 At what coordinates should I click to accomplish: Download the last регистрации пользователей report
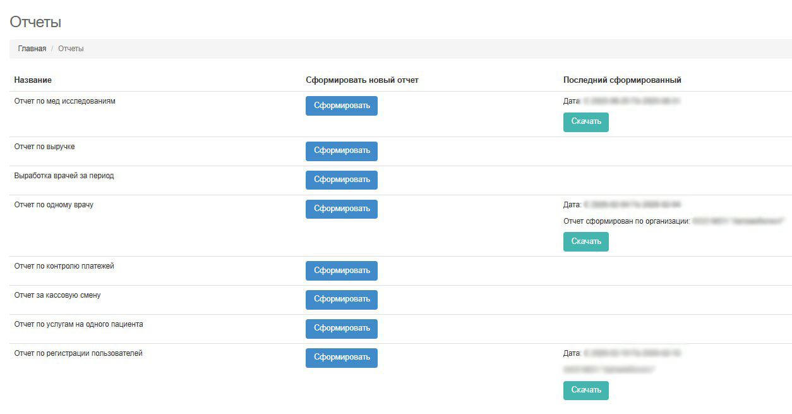point(585,391)
